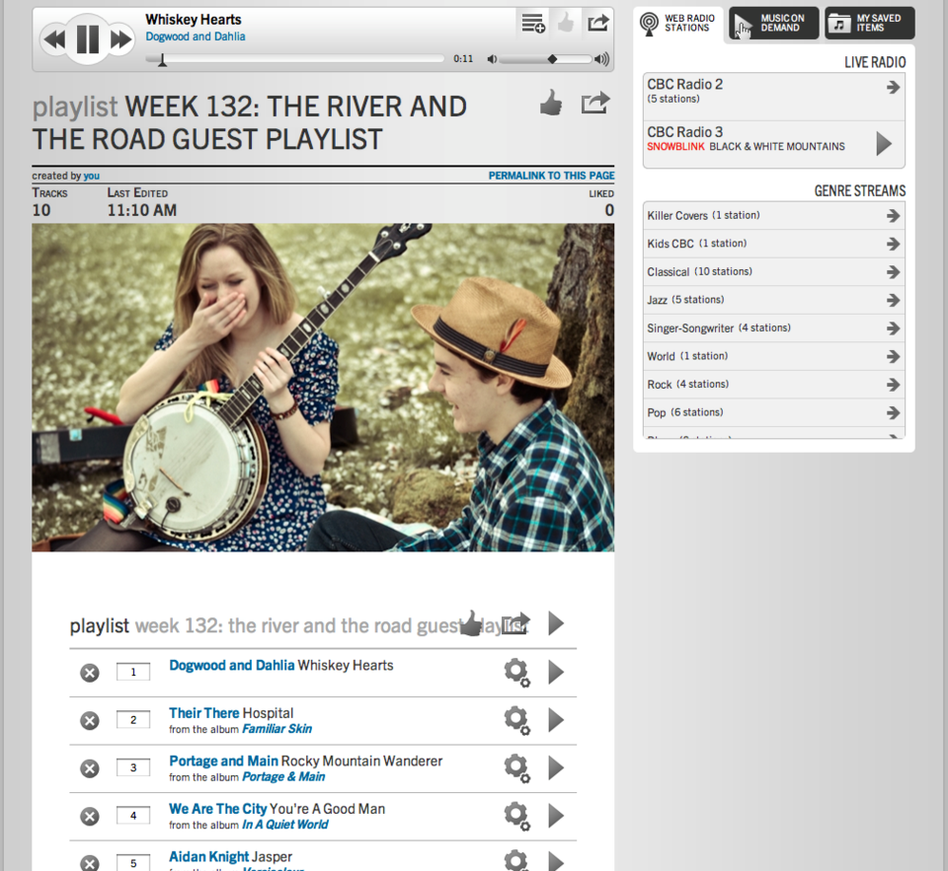Open the Permalink to this page

[x=551, y=176]
